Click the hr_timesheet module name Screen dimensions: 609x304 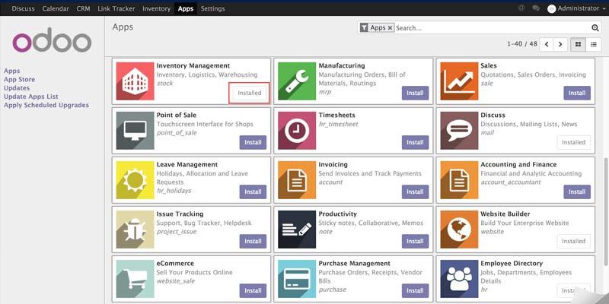click(338, 124)
